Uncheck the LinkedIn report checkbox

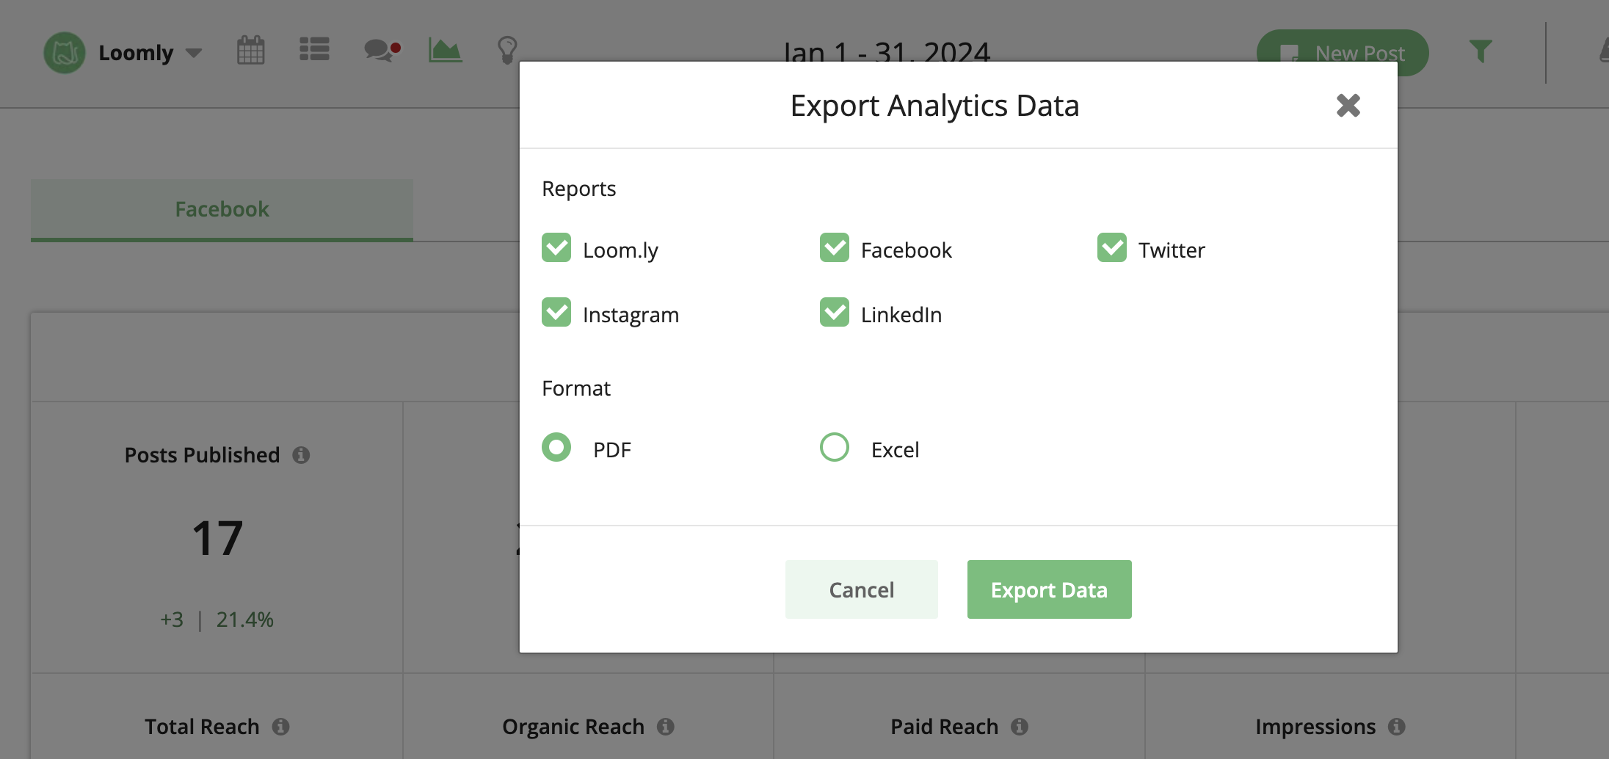pos(834,313)
